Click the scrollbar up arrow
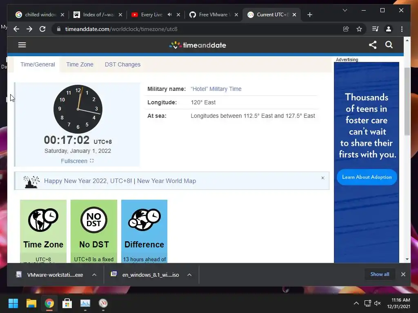The image size is (418, 313). [407, 40]
